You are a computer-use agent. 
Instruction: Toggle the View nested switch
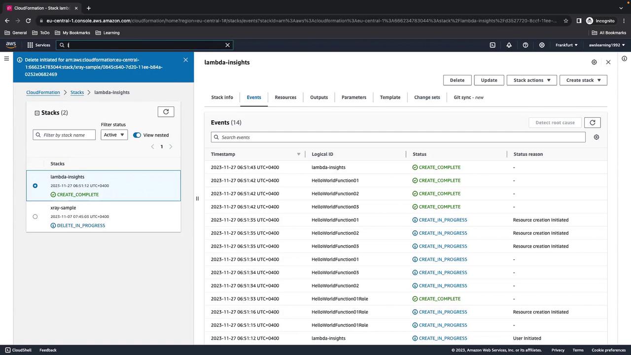point(137,135)
